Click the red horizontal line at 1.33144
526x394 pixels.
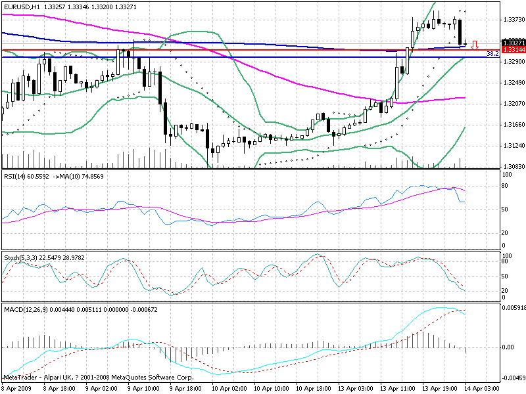[x=251, y=50]
